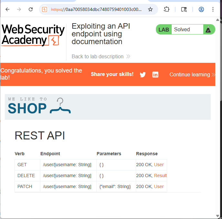Share on LinkedIn via the icon
The image size is (222, 219).
point(155,74)
